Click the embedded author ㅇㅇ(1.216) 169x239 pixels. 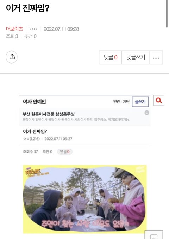click(x=31, y=139)
